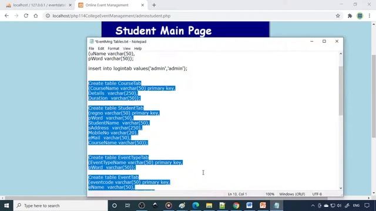Open volume control in system tray
The image size is (376, 211).
coord(339,206)
